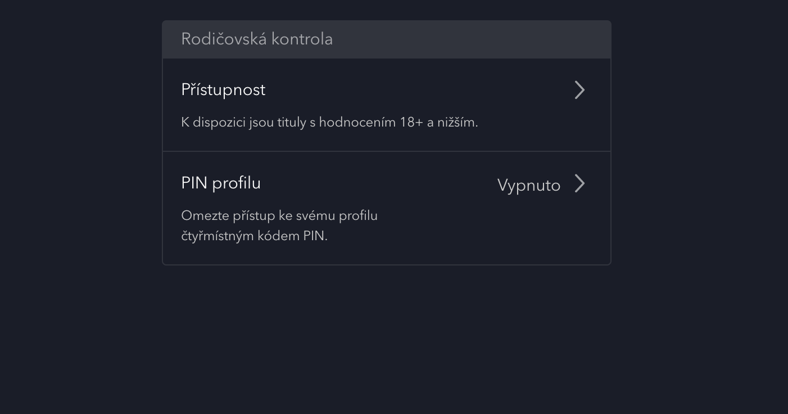This screenshot has height=414, width=788.
Task: Select the Přístupnost title label
Action: coord(223,90)
